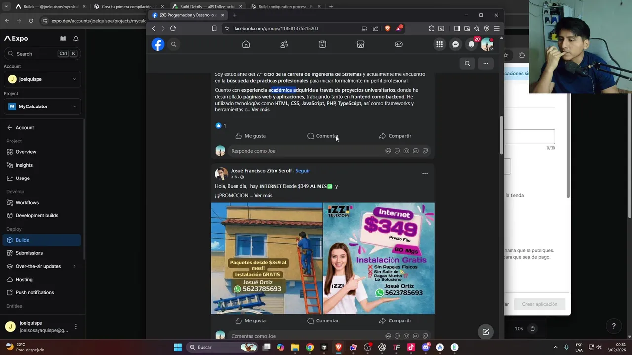
Task: Open Expo notifications bell icon
Action: tap(76, 38)
